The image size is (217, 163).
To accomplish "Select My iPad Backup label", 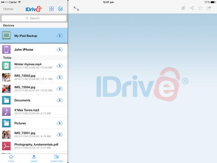I will (x=26, y=36).
